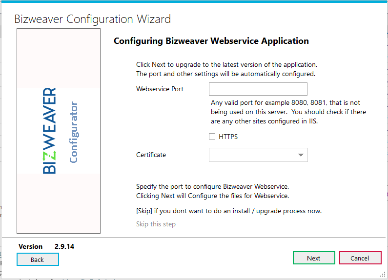
Task: Click the Certificate label text
Action: coord(151,155)
